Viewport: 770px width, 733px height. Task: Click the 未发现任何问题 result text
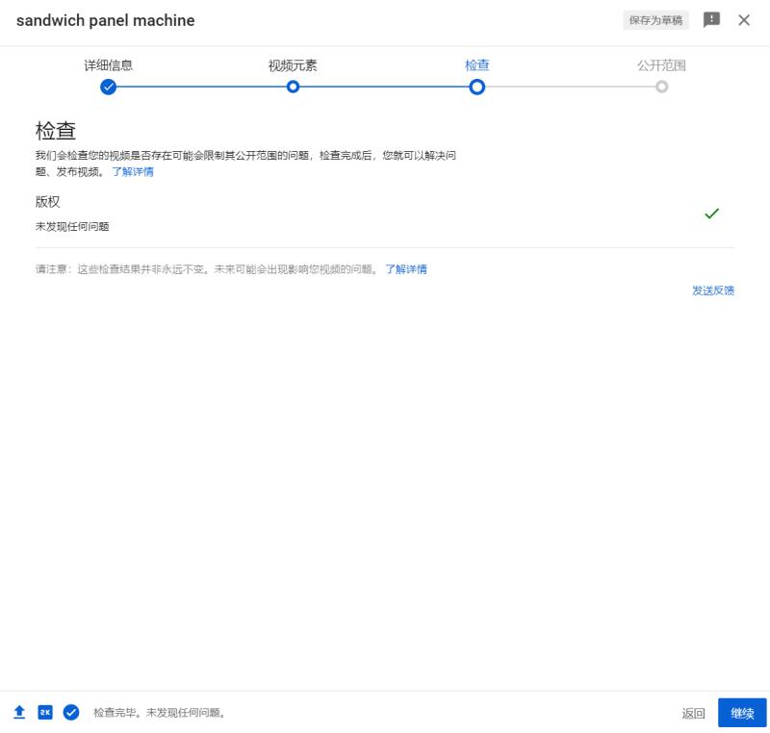(72, 226)
